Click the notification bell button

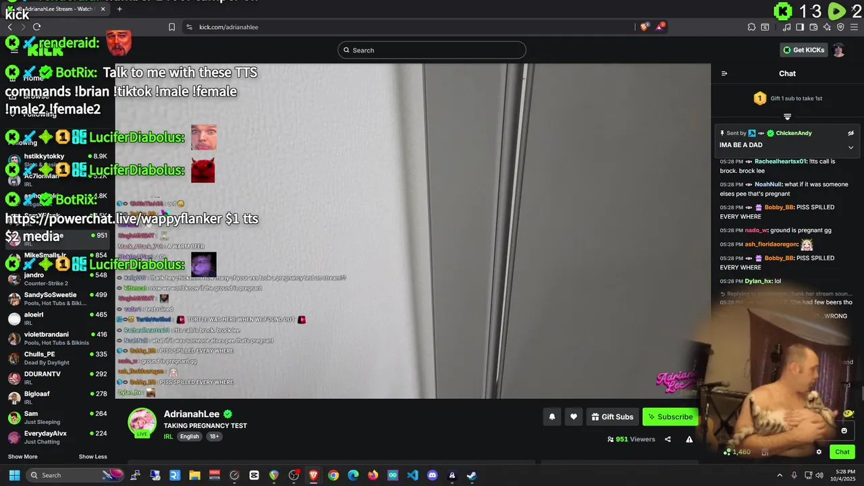552,417
